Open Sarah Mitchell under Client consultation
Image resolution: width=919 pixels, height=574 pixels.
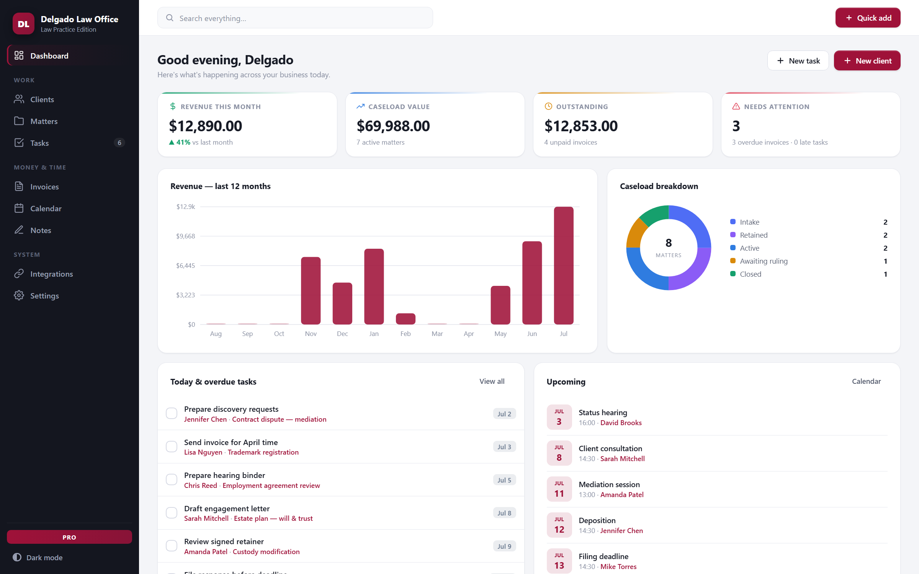(623, 458)
